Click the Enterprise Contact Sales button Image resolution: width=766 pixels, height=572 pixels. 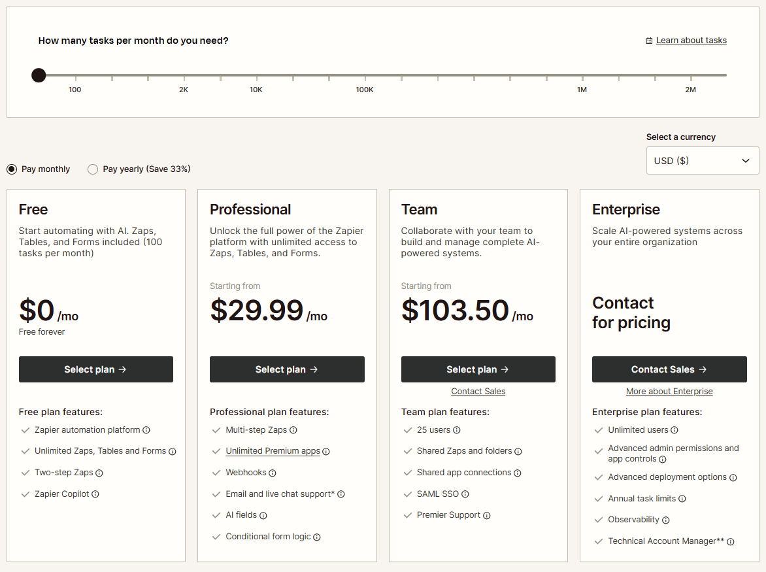[x=669, y=369]
